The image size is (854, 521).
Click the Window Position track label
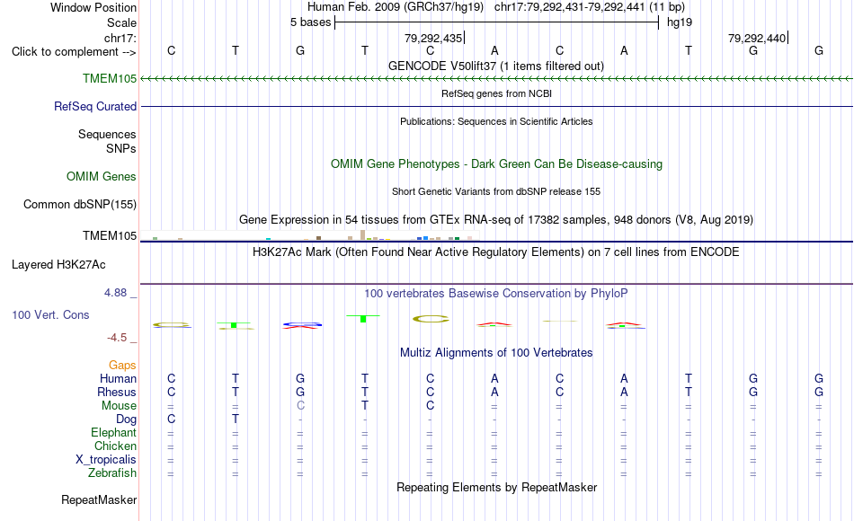pos(93,7)
